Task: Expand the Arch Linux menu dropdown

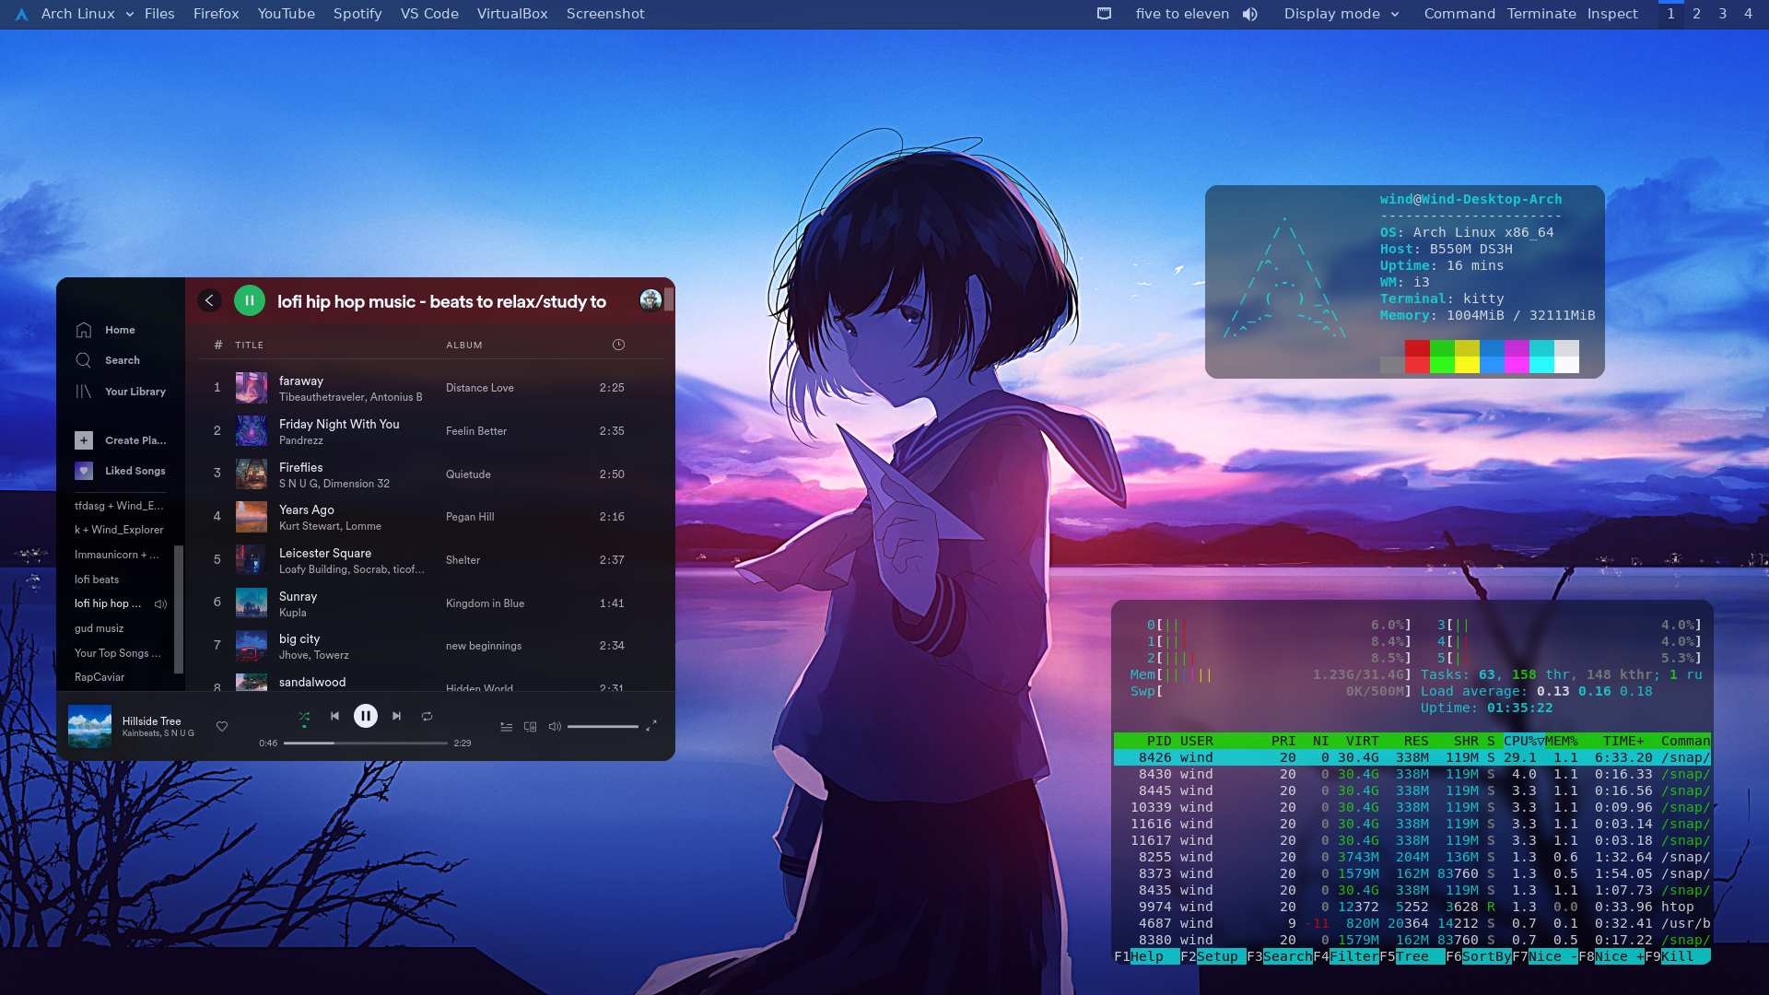Action: pyautogui.click(x=129, y=14)
